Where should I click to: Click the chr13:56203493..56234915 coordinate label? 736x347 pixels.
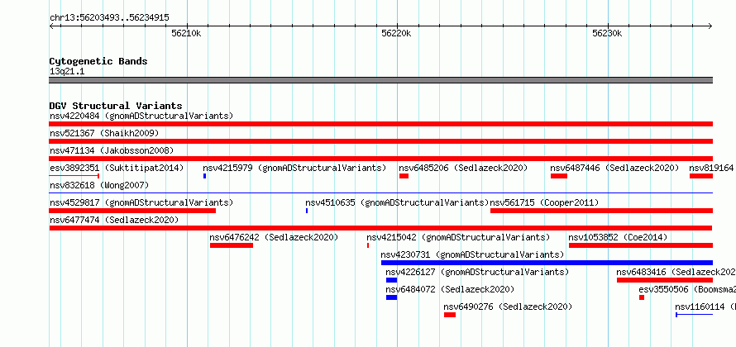[x=109, y=18]
